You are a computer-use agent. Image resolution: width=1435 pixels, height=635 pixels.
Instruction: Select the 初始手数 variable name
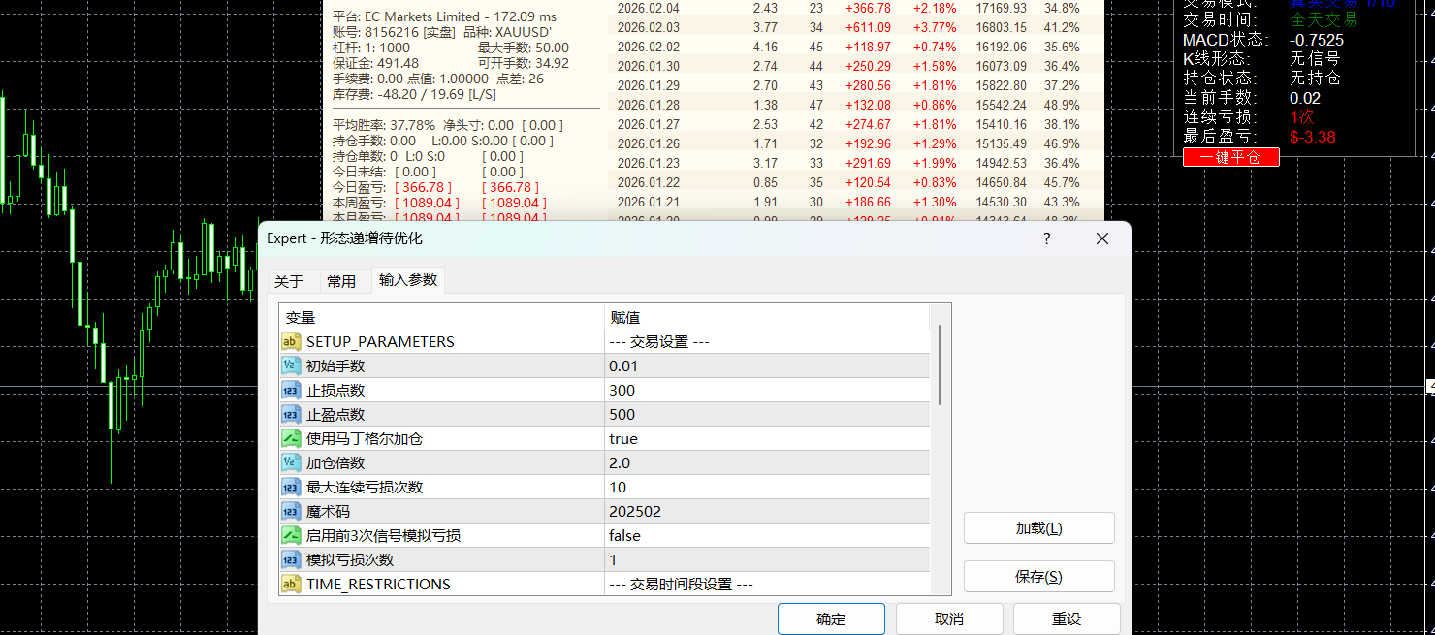click(335, 365)
